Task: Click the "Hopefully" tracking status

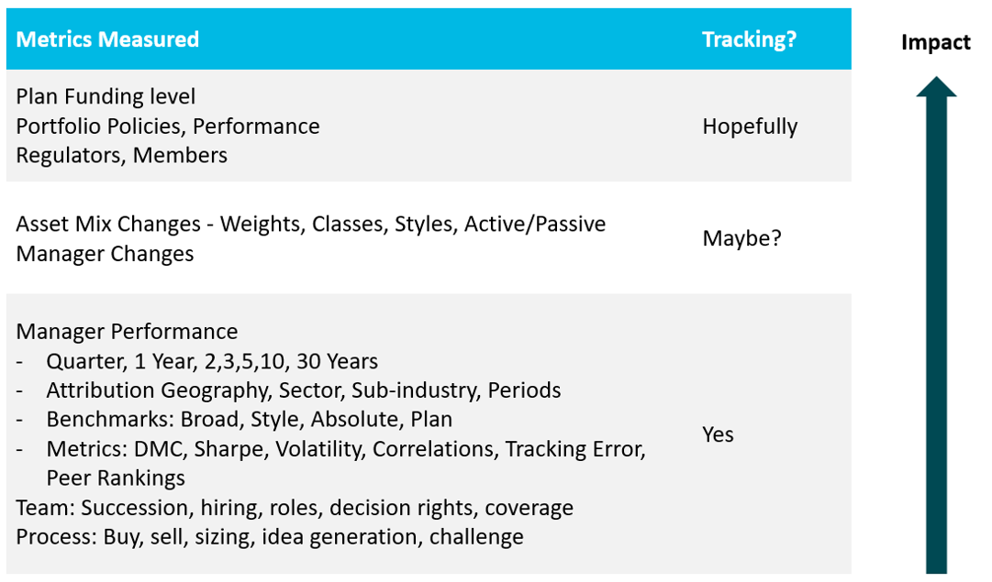Action: coord(750,126)
